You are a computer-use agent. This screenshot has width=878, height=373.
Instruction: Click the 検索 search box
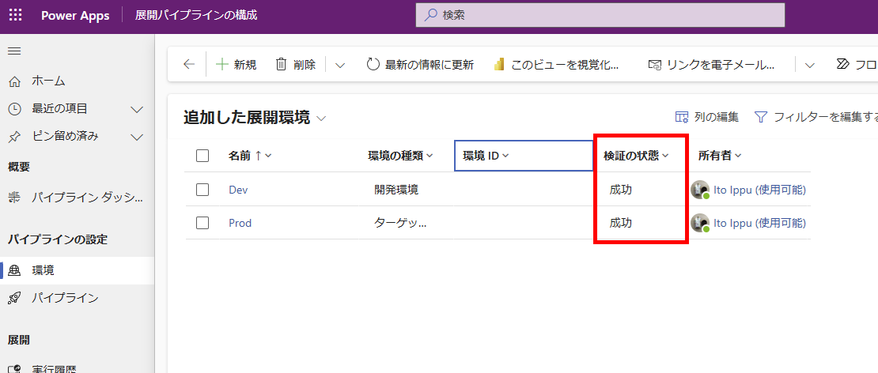[x=600, y=15]
